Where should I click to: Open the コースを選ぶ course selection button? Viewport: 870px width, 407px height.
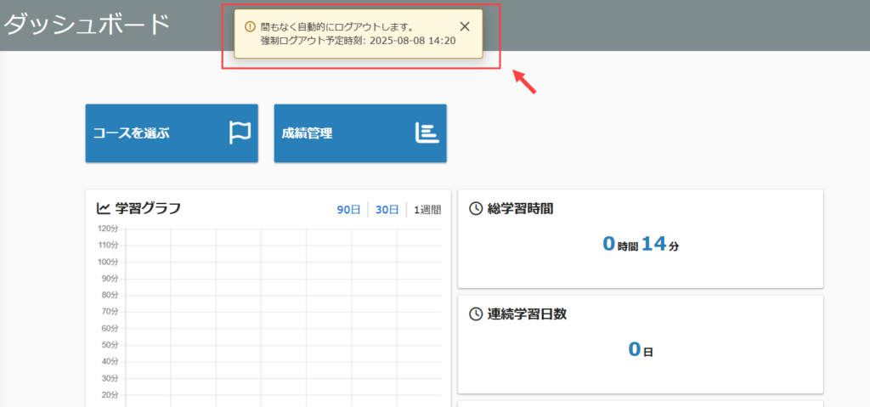click(172, 133)
